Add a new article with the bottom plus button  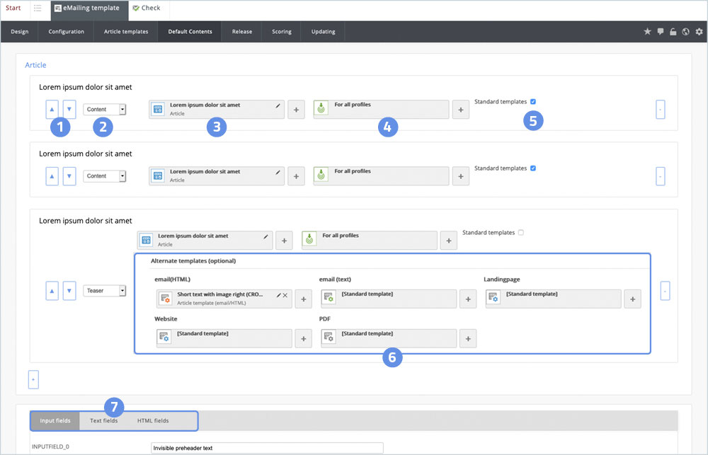33,379
